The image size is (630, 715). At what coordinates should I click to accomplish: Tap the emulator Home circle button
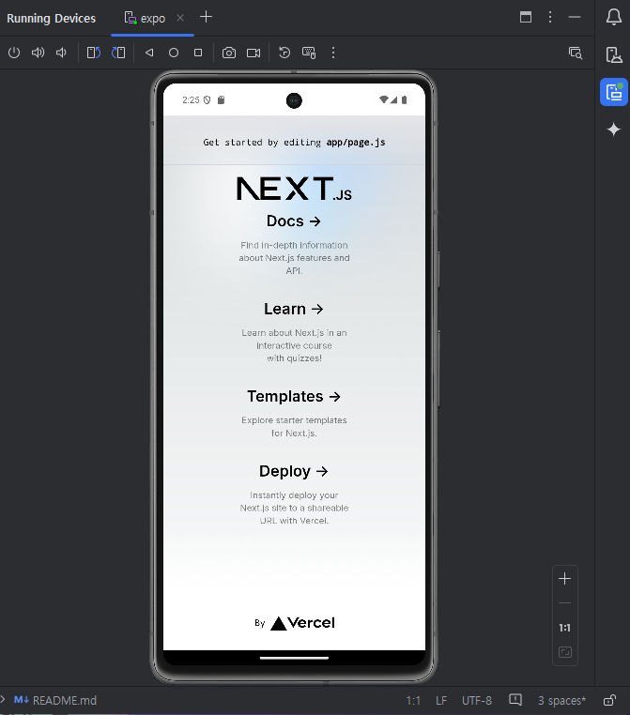(x=174, y=53)
